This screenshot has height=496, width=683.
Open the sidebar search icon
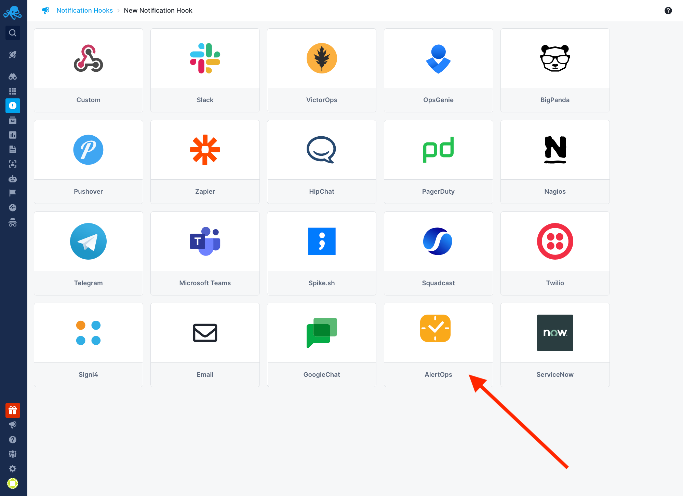pos(13,33)
